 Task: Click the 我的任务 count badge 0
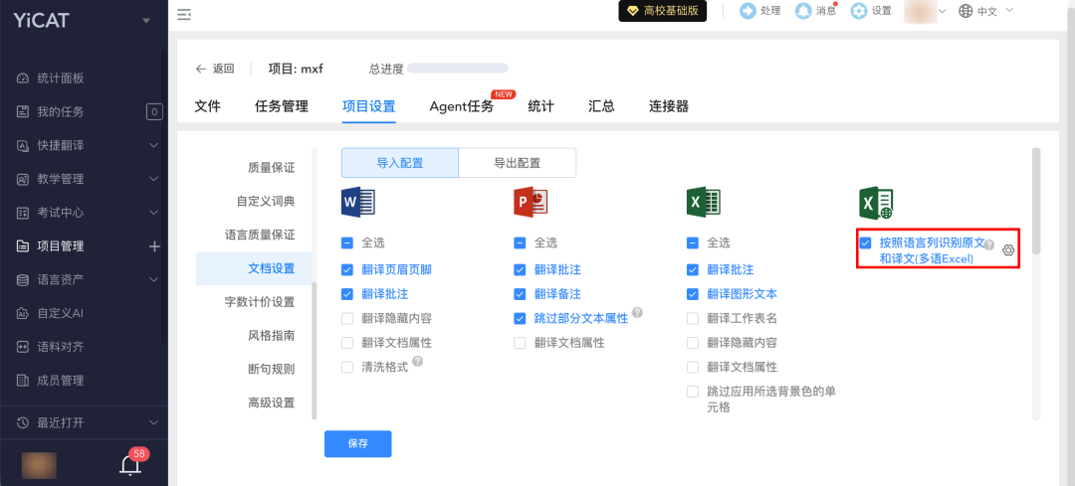154,111
